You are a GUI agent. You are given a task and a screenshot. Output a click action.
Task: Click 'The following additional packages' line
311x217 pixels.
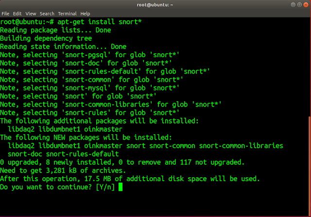99,121
